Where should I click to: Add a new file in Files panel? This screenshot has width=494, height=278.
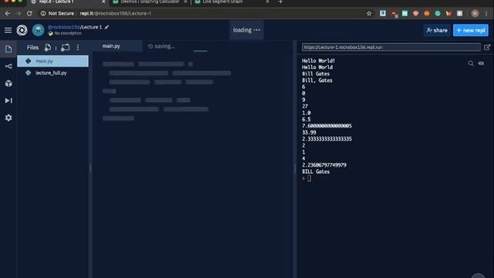coord(48,48)
